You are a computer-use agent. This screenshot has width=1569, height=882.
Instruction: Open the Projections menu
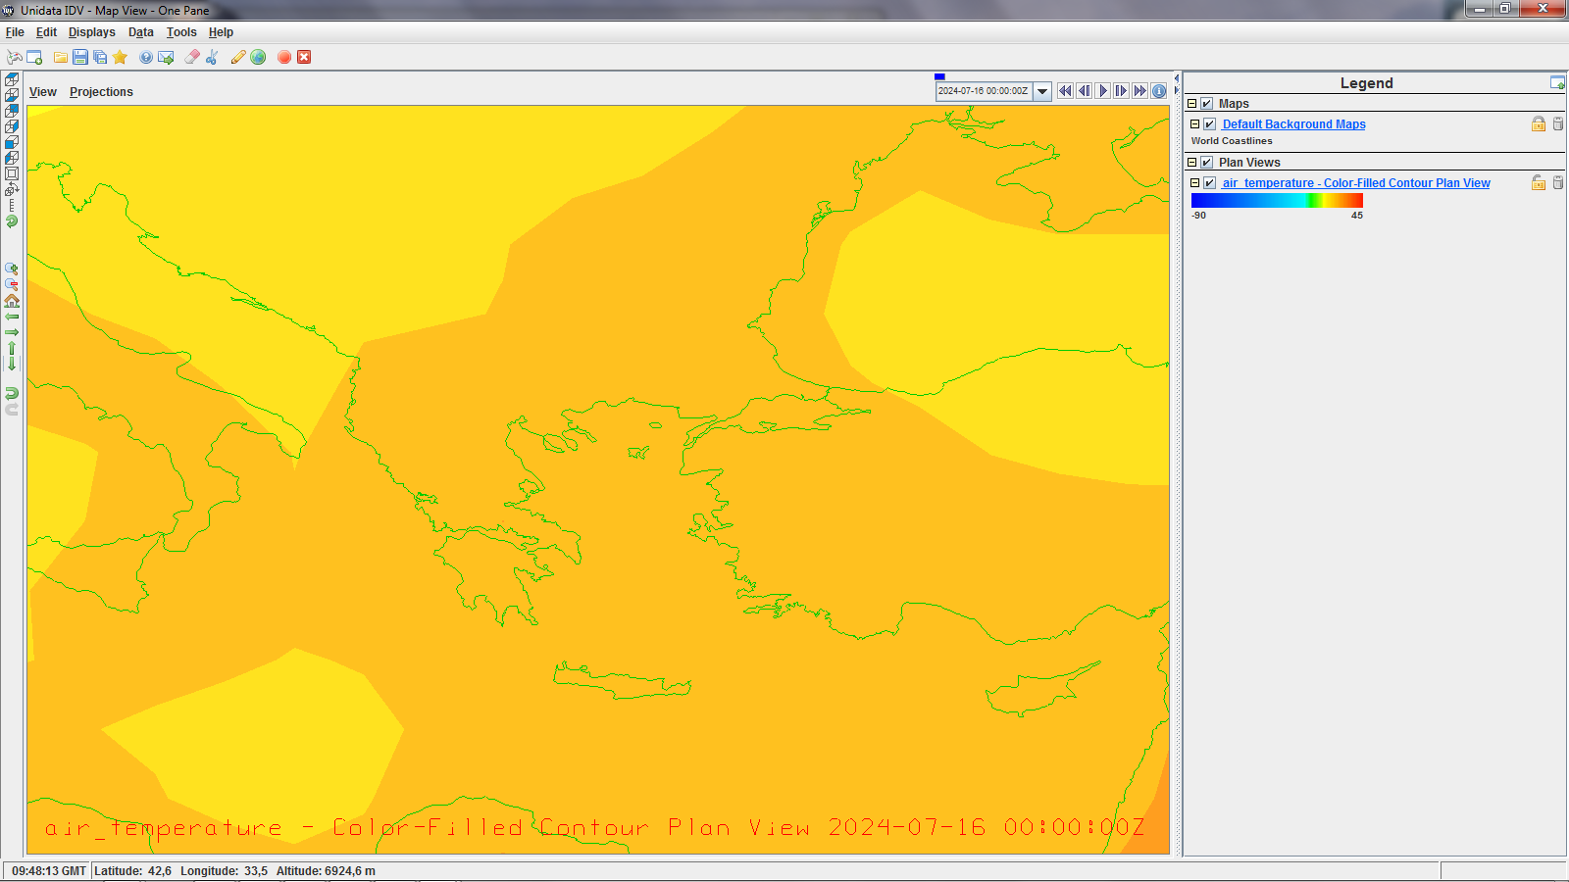tap(101, 92)
